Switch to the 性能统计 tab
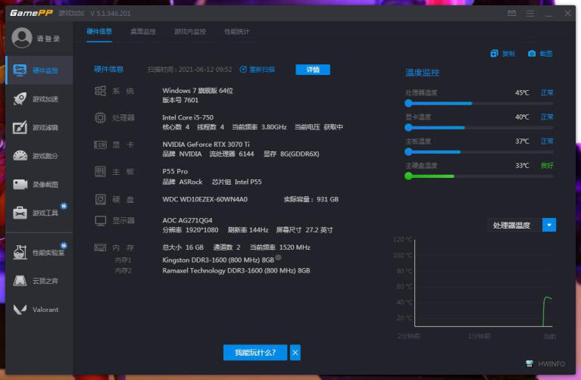The width and height of the screenshot is (581, 380). coord(237,32)
